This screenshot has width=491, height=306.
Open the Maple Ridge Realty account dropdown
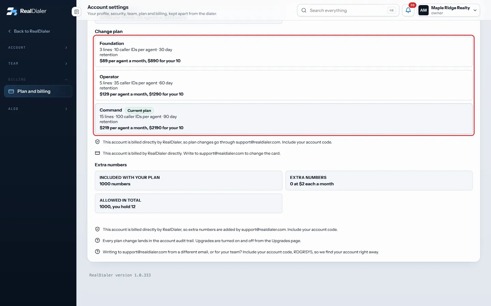pyautogui.click(x=449, y=10)
